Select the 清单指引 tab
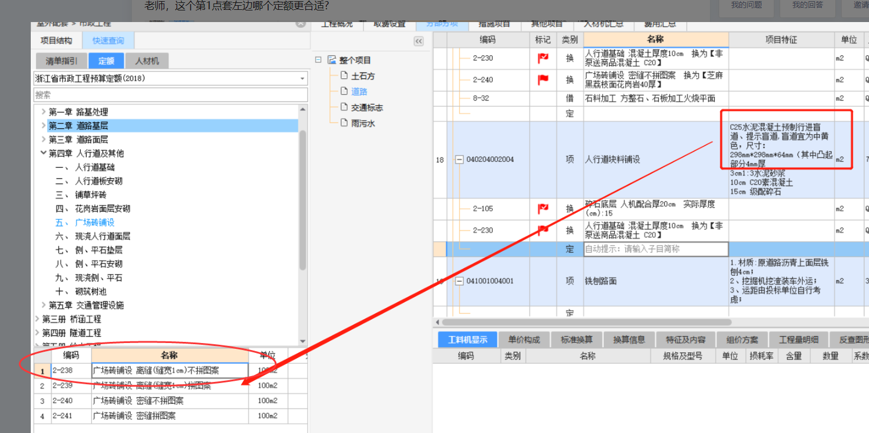Image resolution: width=869 pixels, height=433 pixels. pyautogui.click(x=62, y=60)
